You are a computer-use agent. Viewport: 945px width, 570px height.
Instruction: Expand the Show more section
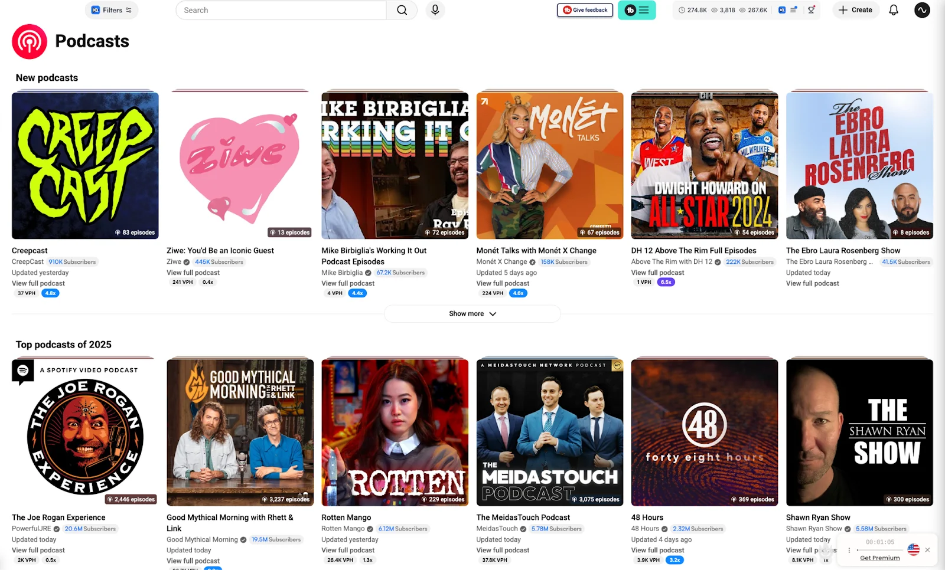coord(472,313)
